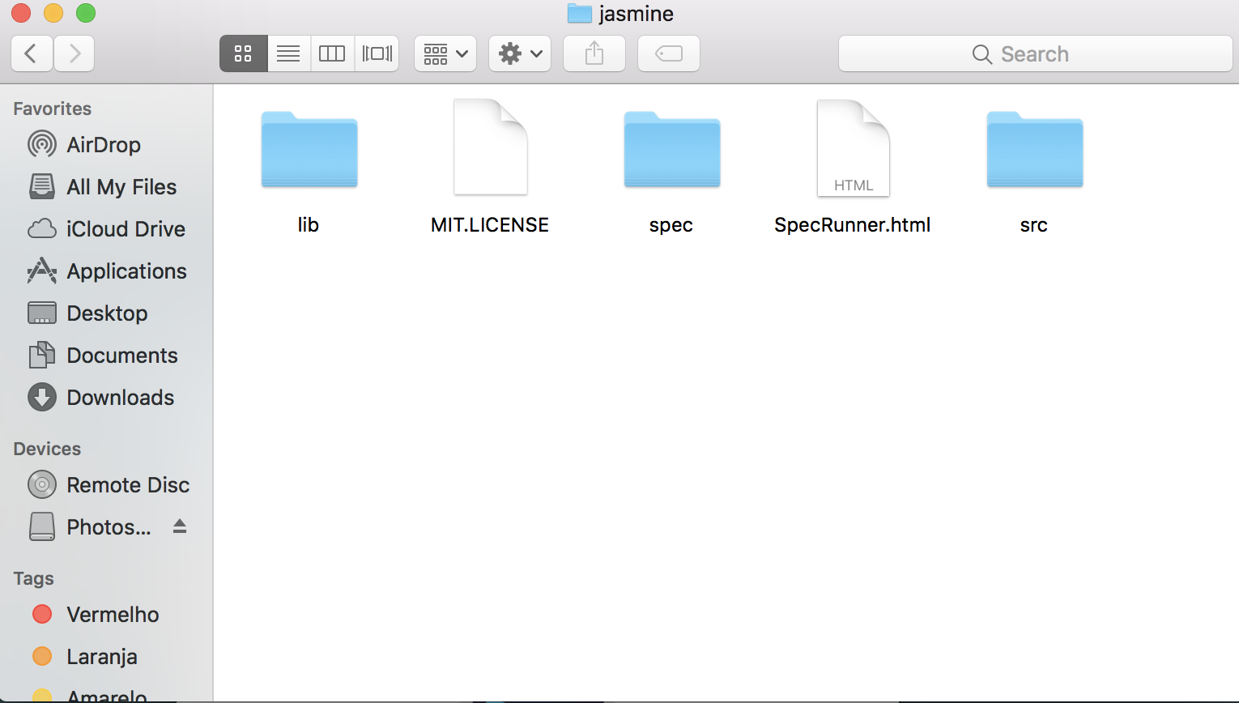
Task: Switch to Cover Flow view
Action: [377, 53]
